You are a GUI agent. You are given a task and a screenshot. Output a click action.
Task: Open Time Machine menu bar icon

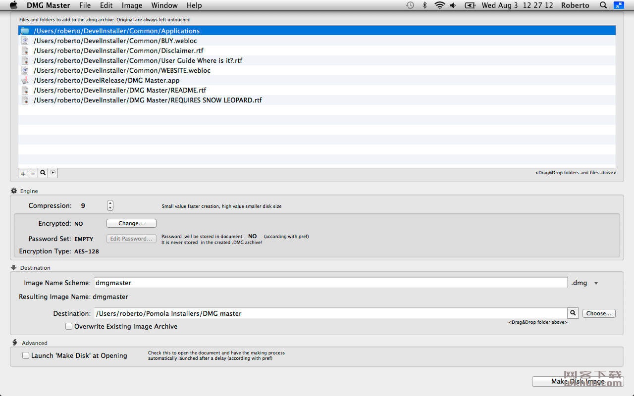point(410,5)
